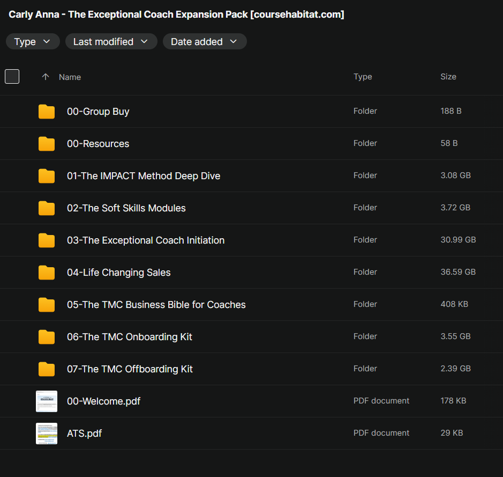This screenshot has width=503, height=477.
Task: Click the 07-The TMC Offboarding Kit folder icon
Action: tap(47, 369)
